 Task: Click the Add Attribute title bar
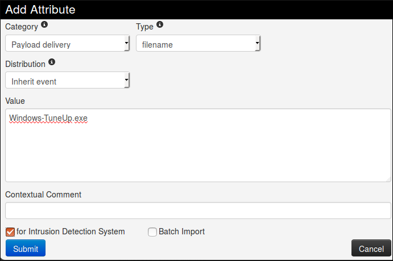(x=196, y=10)
